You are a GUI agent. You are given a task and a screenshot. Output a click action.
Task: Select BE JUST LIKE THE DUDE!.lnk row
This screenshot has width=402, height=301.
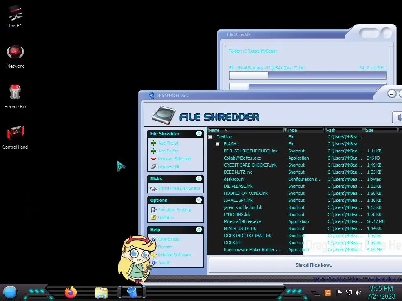tap(305, 151)
